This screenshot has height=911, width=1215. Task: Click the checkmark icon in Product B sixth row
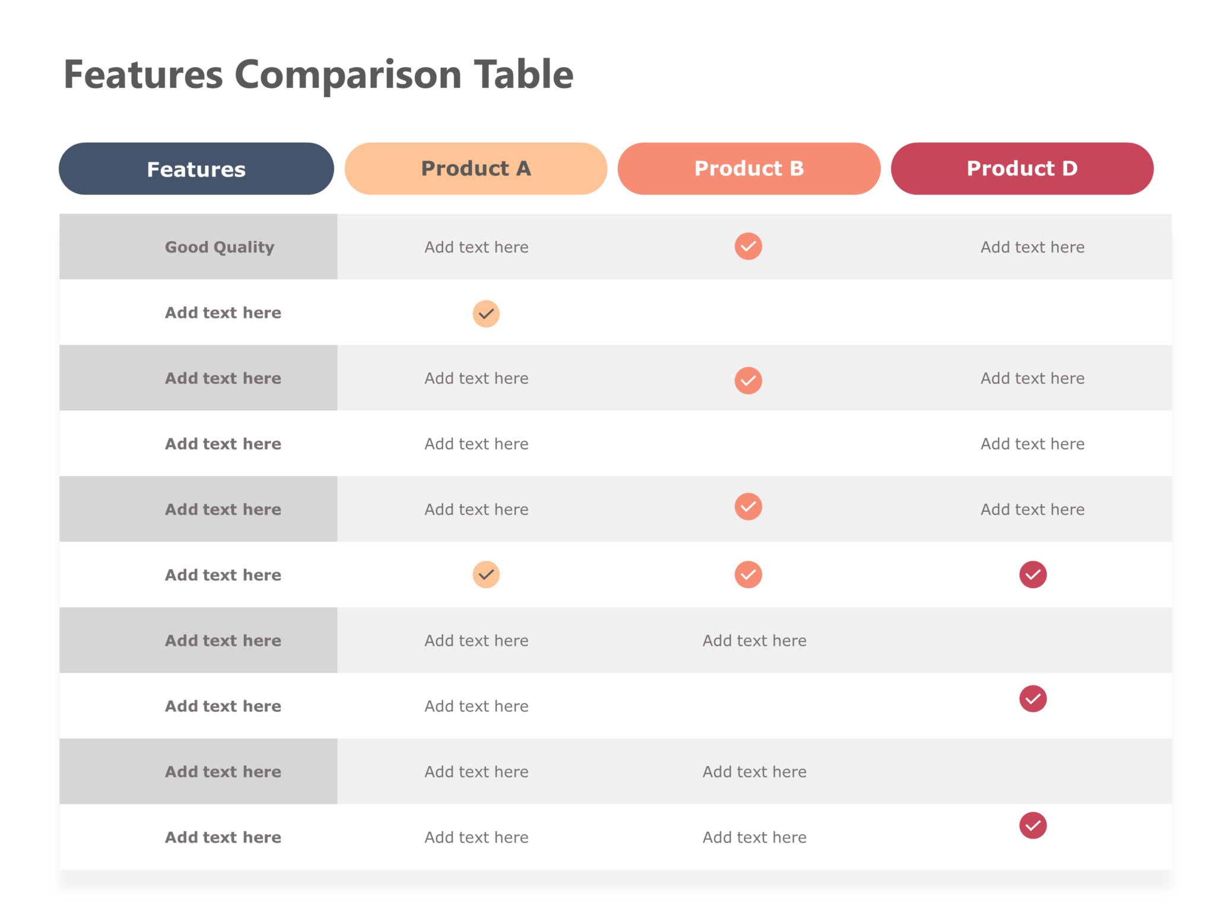[749, 573]
